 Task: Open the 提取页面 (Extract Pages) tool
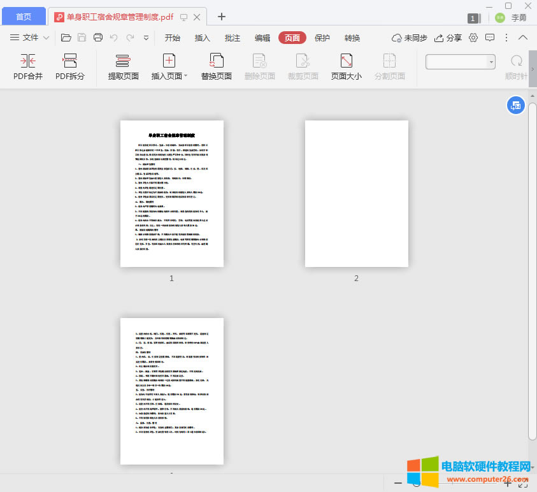coord(122,67)
